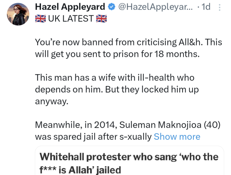Open the Hazel Appleyard display name link
This screenshot has height=175, width=231.
(x=70, y=7)
